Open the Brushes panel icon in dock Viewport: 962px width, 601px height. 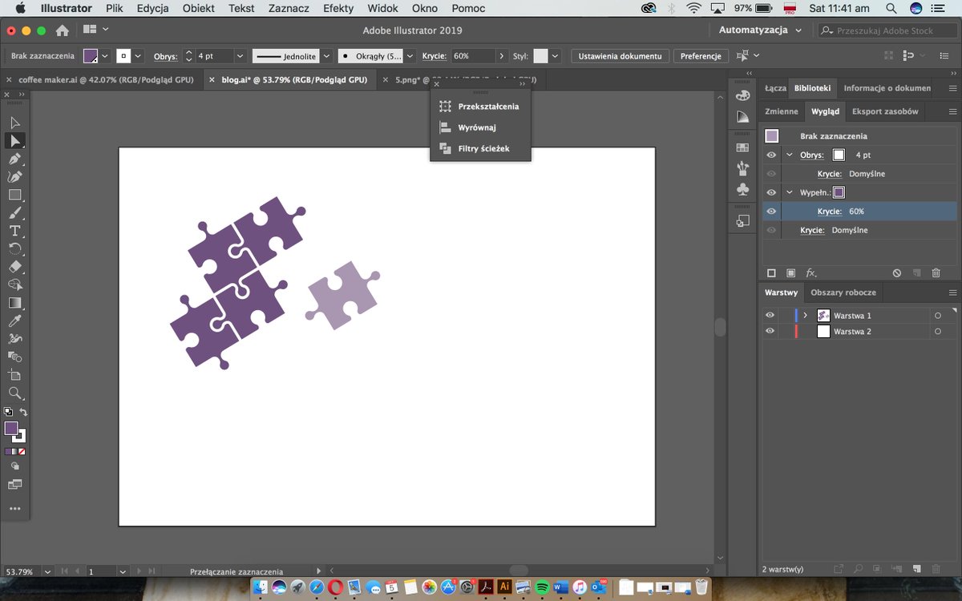(x=742, y=168)
